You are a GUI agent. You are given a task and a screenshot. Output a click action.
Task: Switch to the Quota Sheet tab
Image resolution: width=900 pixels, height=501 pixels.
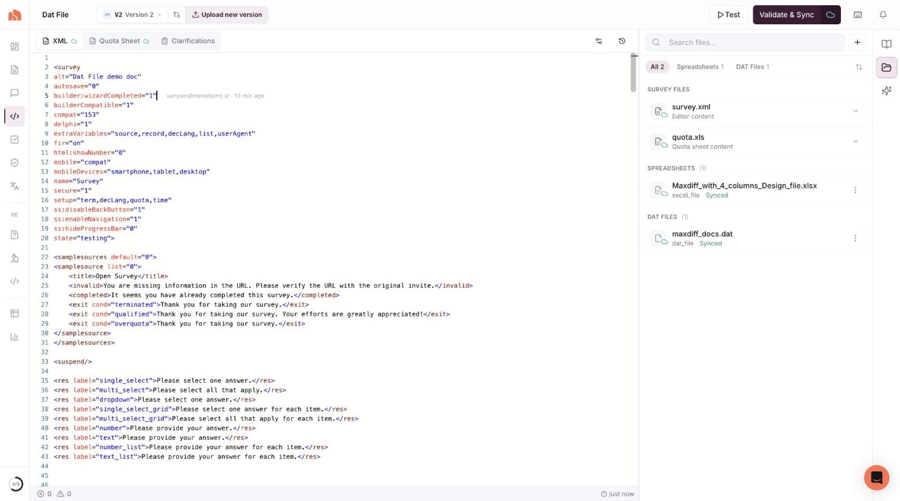pos(119,41)
